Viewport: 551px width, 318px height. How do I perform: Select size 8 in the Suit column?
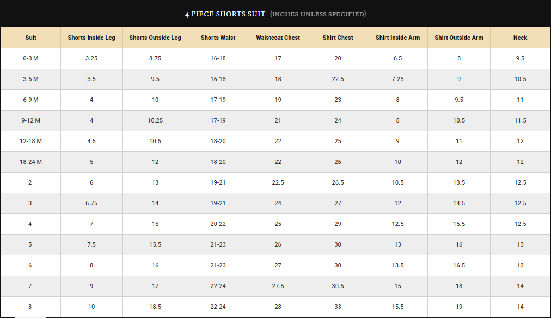coord(30,307)
